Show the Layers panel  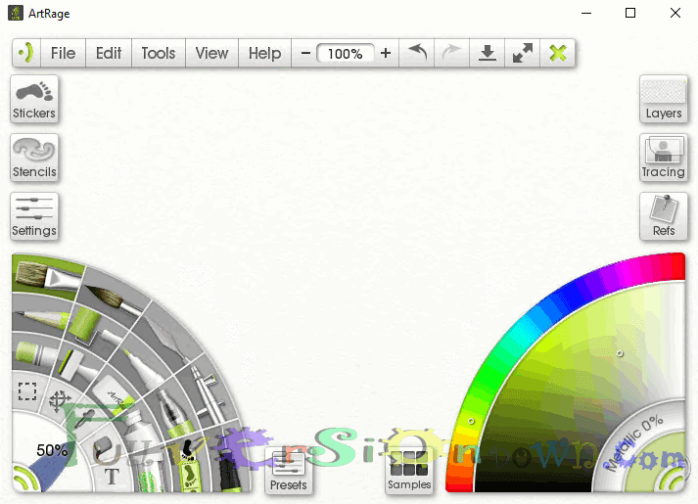pos(664,99)
